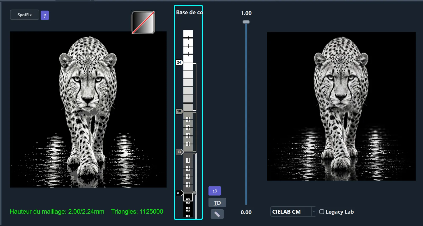
Task: Select the ruler measurement icon
Action: pyautogui.click(x=217, y=214)
